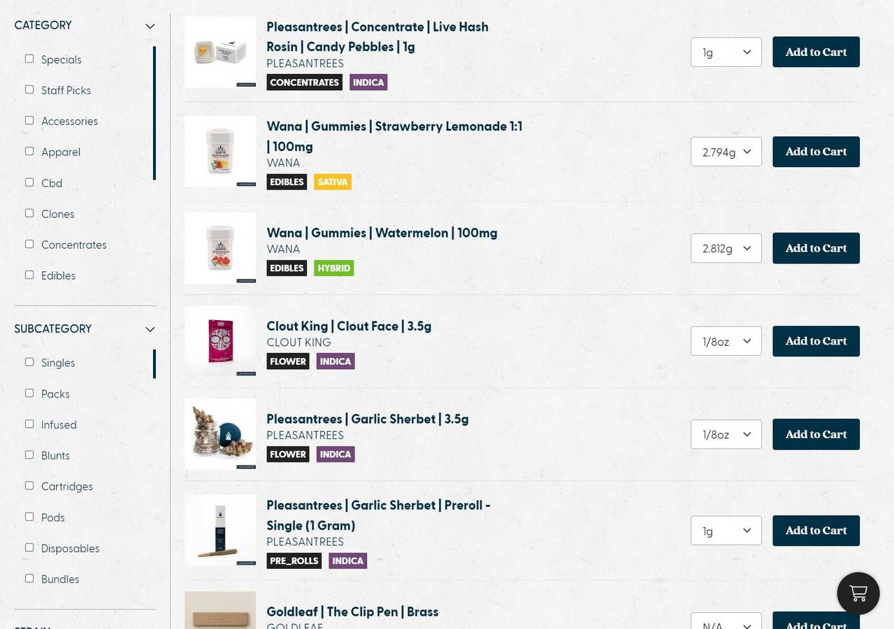This screenshot has height=629, width=894.
Task: Enable the Concentrates category checkbox
Action: (x=29, y=244)
